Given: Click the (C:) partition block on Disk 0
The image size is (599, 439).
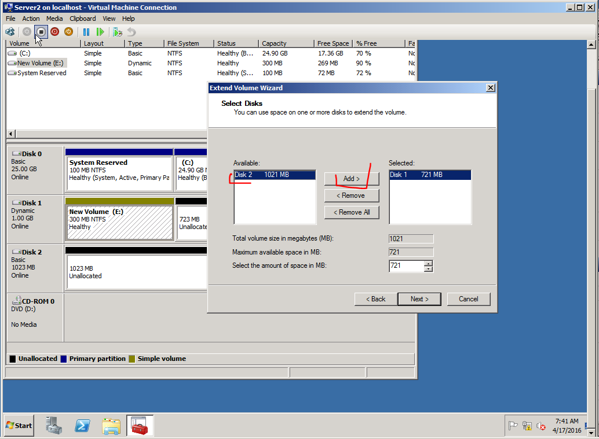Looking at the screenshot, I should click(191, 170).
